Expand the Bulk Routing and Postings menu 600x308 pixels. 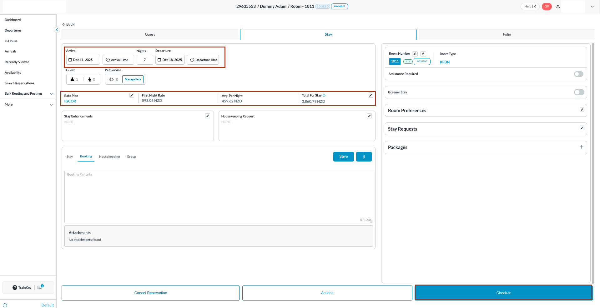click(x=52, y=94)
